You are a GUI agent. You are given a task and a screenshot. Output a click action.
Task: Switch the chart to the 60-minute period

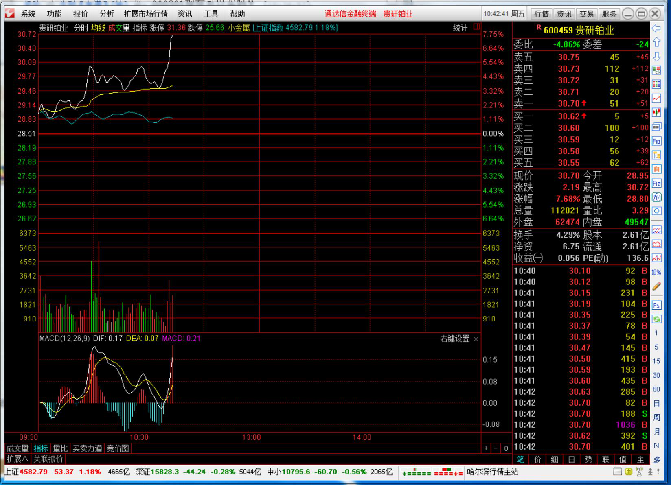(x=656, y=389)
